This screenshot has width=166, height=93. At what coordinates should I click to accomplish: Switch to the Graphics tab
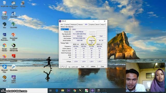[x=92, y=25]
